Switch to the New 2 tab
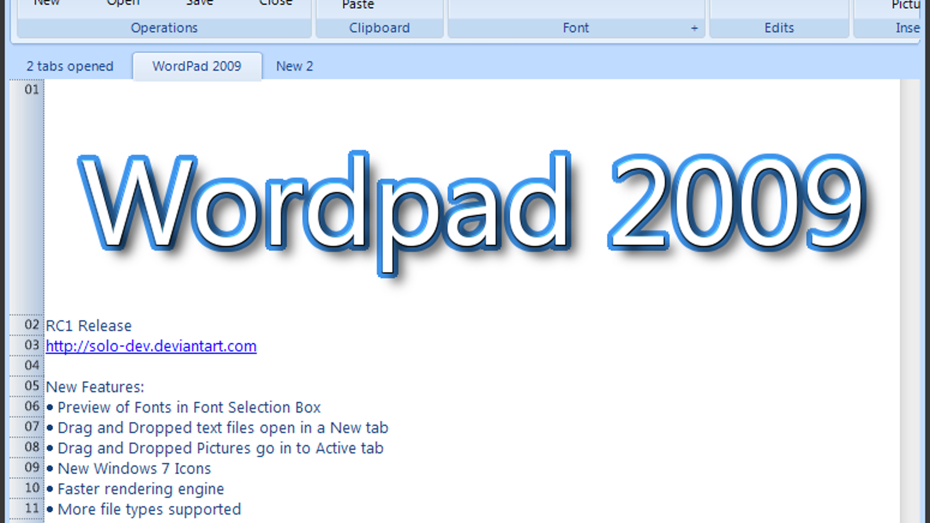Image resolution: width=930 pixels, height=523 pixels. click(295, 66)
